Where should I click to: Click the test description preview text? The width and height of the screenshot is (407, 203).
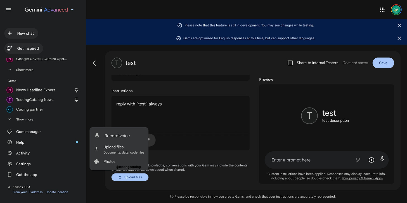335,121
